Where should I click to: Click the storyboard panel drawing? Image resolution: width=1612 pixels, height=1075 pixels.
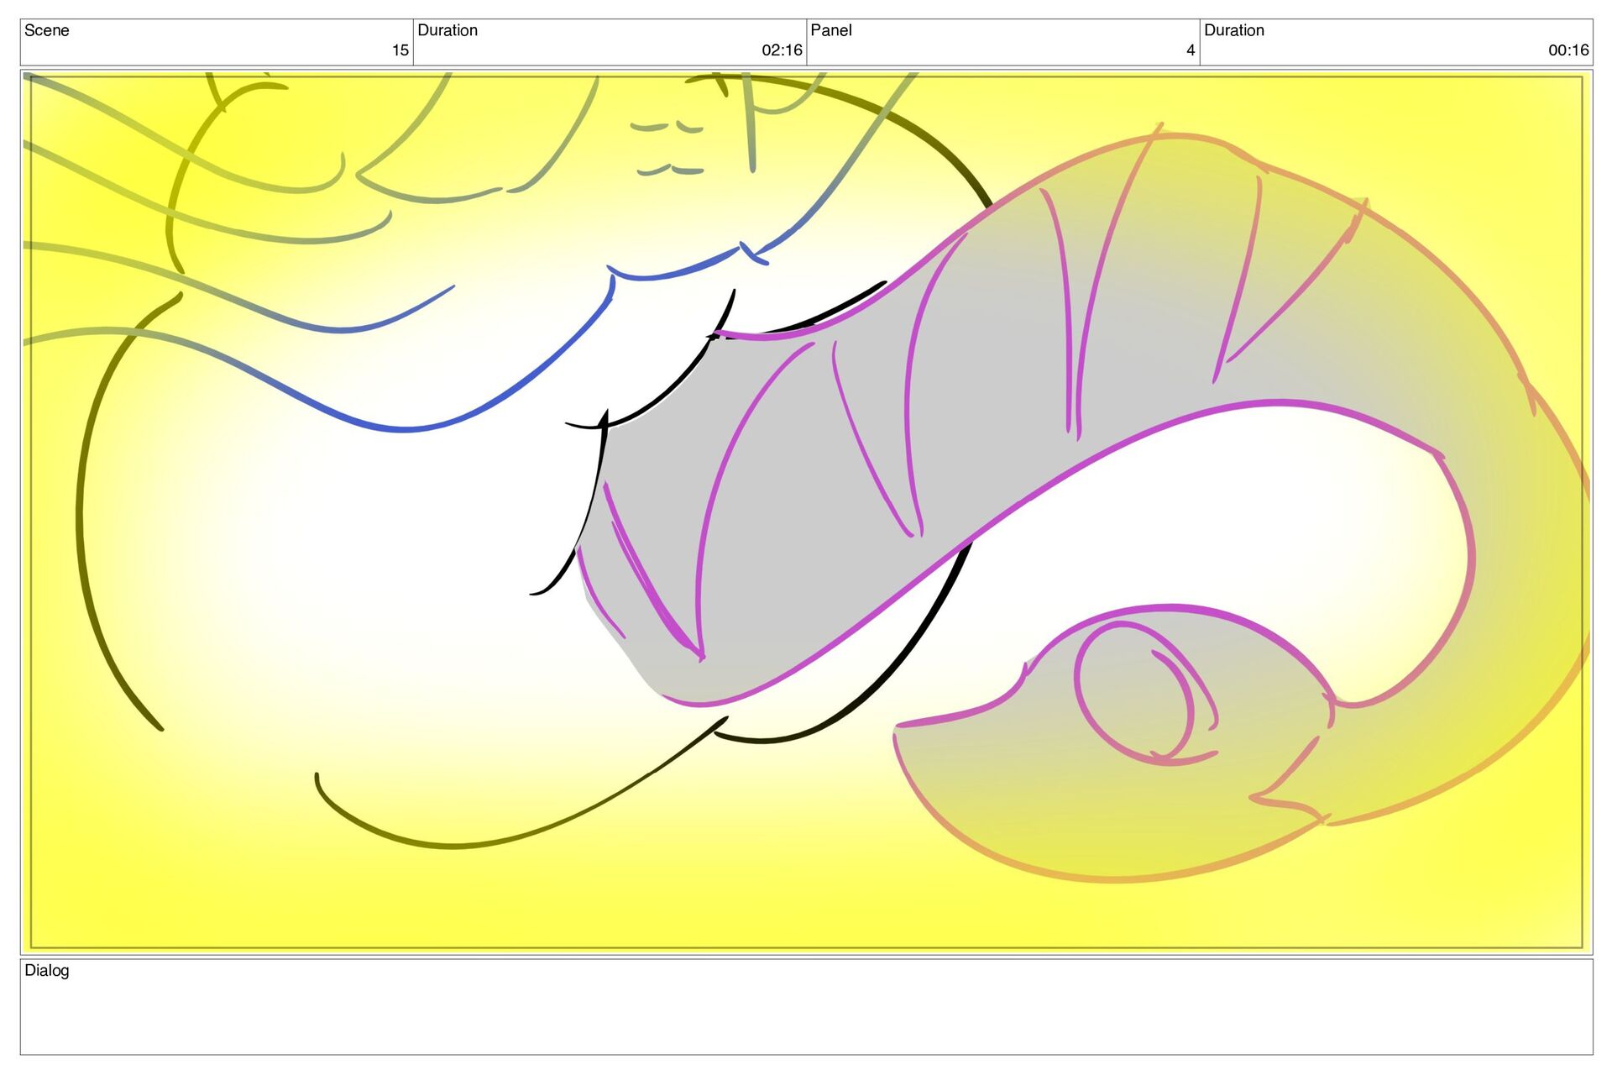(x=806, y=512)
